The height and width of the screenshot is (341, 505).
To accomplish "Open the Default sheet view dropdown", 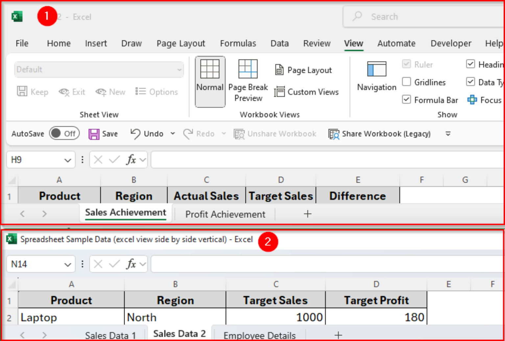I will tap(99, 69).
